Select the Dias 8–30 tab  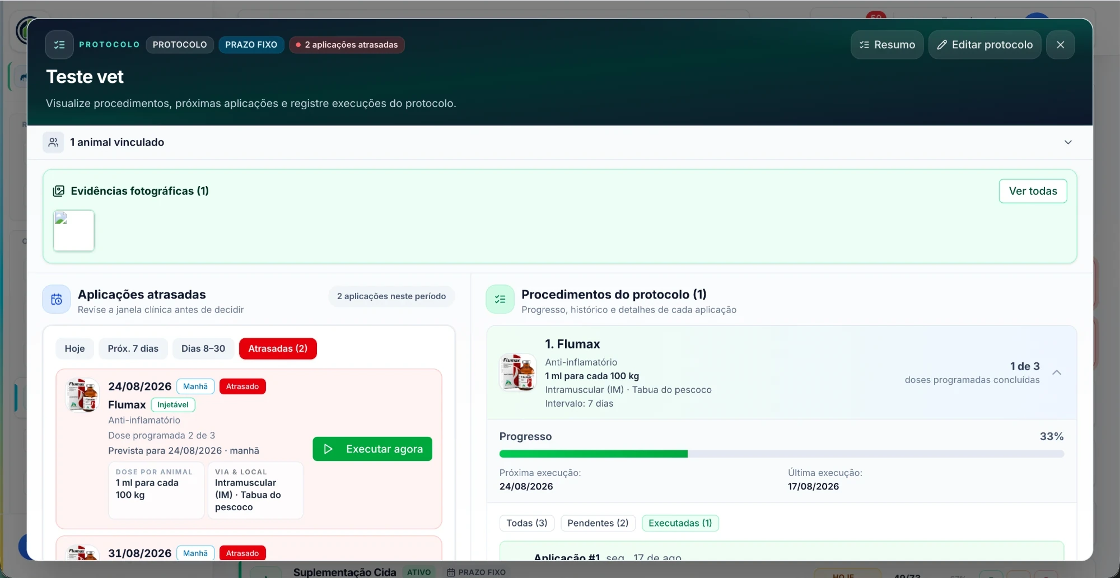pyautogui.click(x=203, y=348)
